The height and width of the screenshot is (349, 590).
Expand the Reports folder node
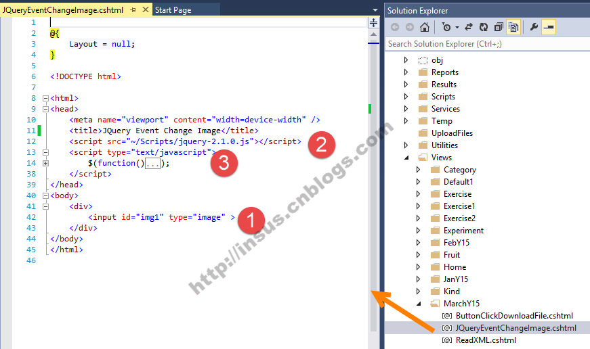click(x=406, y=72)
